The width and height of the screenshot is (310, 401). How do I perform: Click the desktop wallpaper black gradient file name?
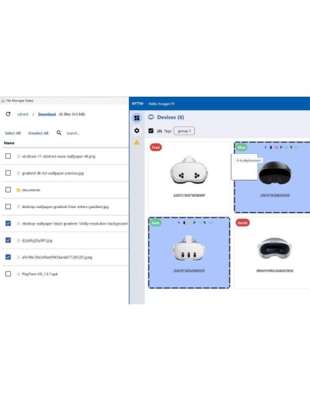[75, 224]
